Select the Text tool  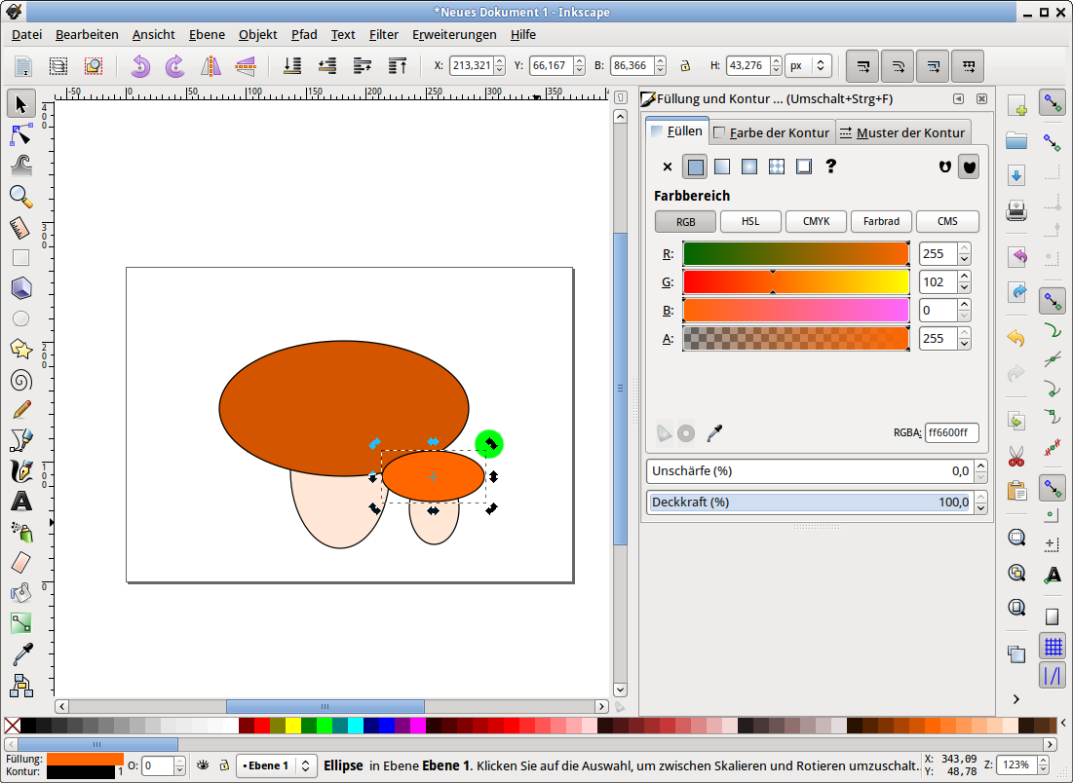(x=20, y=503)
